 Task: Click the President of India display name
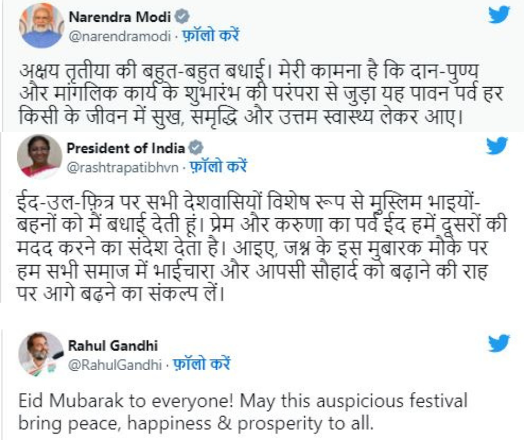pyautogui.click(x=125, y=149)
